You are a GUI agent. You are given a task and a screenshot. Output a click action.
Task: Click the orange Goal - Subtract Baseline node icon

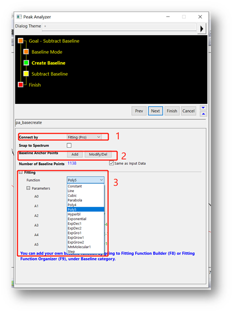click(x=20, y=41)
